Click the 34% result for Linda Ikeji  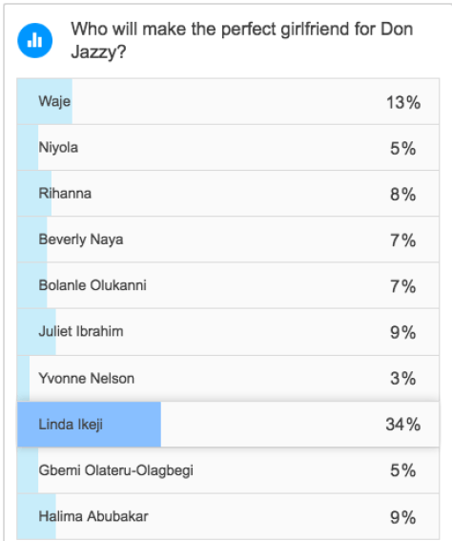[402, 425]
